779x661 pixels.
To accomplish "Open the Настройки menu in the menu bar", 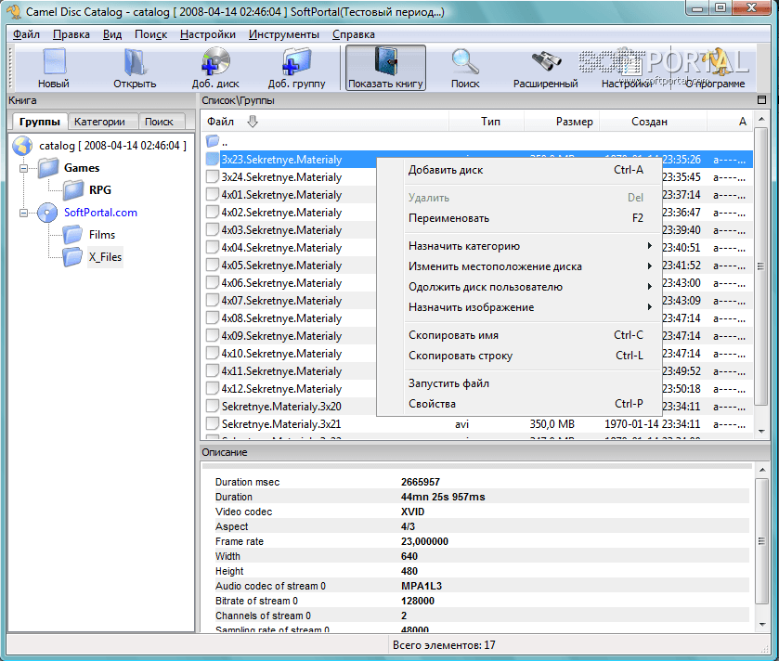I will point(208,34).
